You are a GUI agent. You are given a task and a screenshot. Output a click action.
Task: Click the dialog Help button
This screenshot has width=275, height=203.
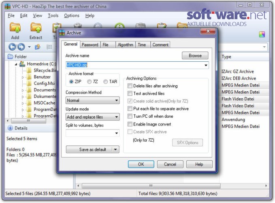pos(199,164)
